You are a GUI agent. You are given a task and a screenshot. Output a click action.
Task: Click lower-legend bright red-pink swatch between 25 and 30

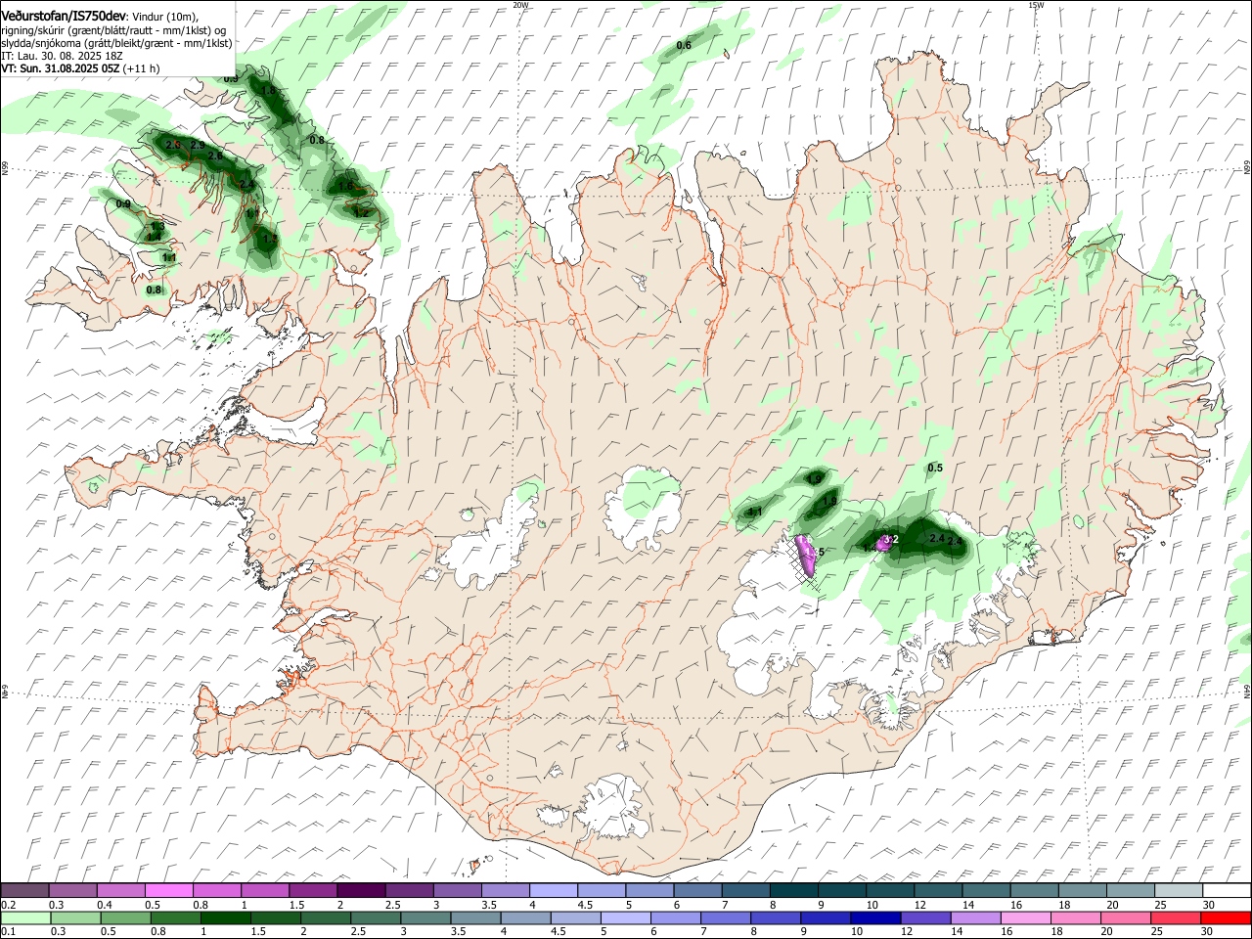pos(1176,917)
